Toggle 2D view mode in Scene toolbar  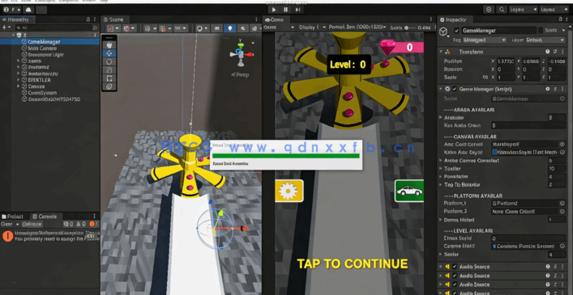[216, 28]
